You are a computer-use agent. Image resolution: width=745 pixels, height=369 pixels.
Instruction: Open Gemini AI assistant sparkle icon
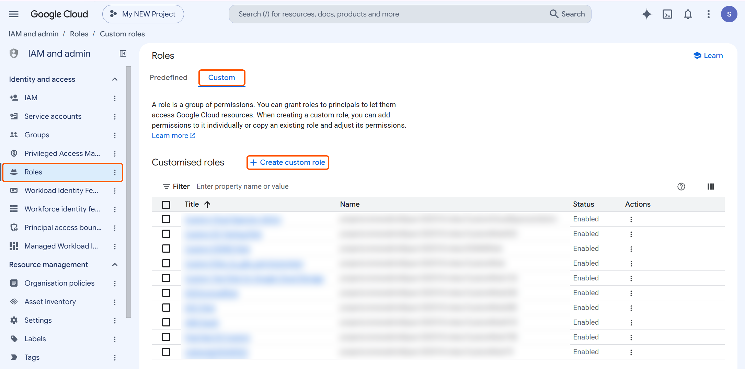[646, 14]
